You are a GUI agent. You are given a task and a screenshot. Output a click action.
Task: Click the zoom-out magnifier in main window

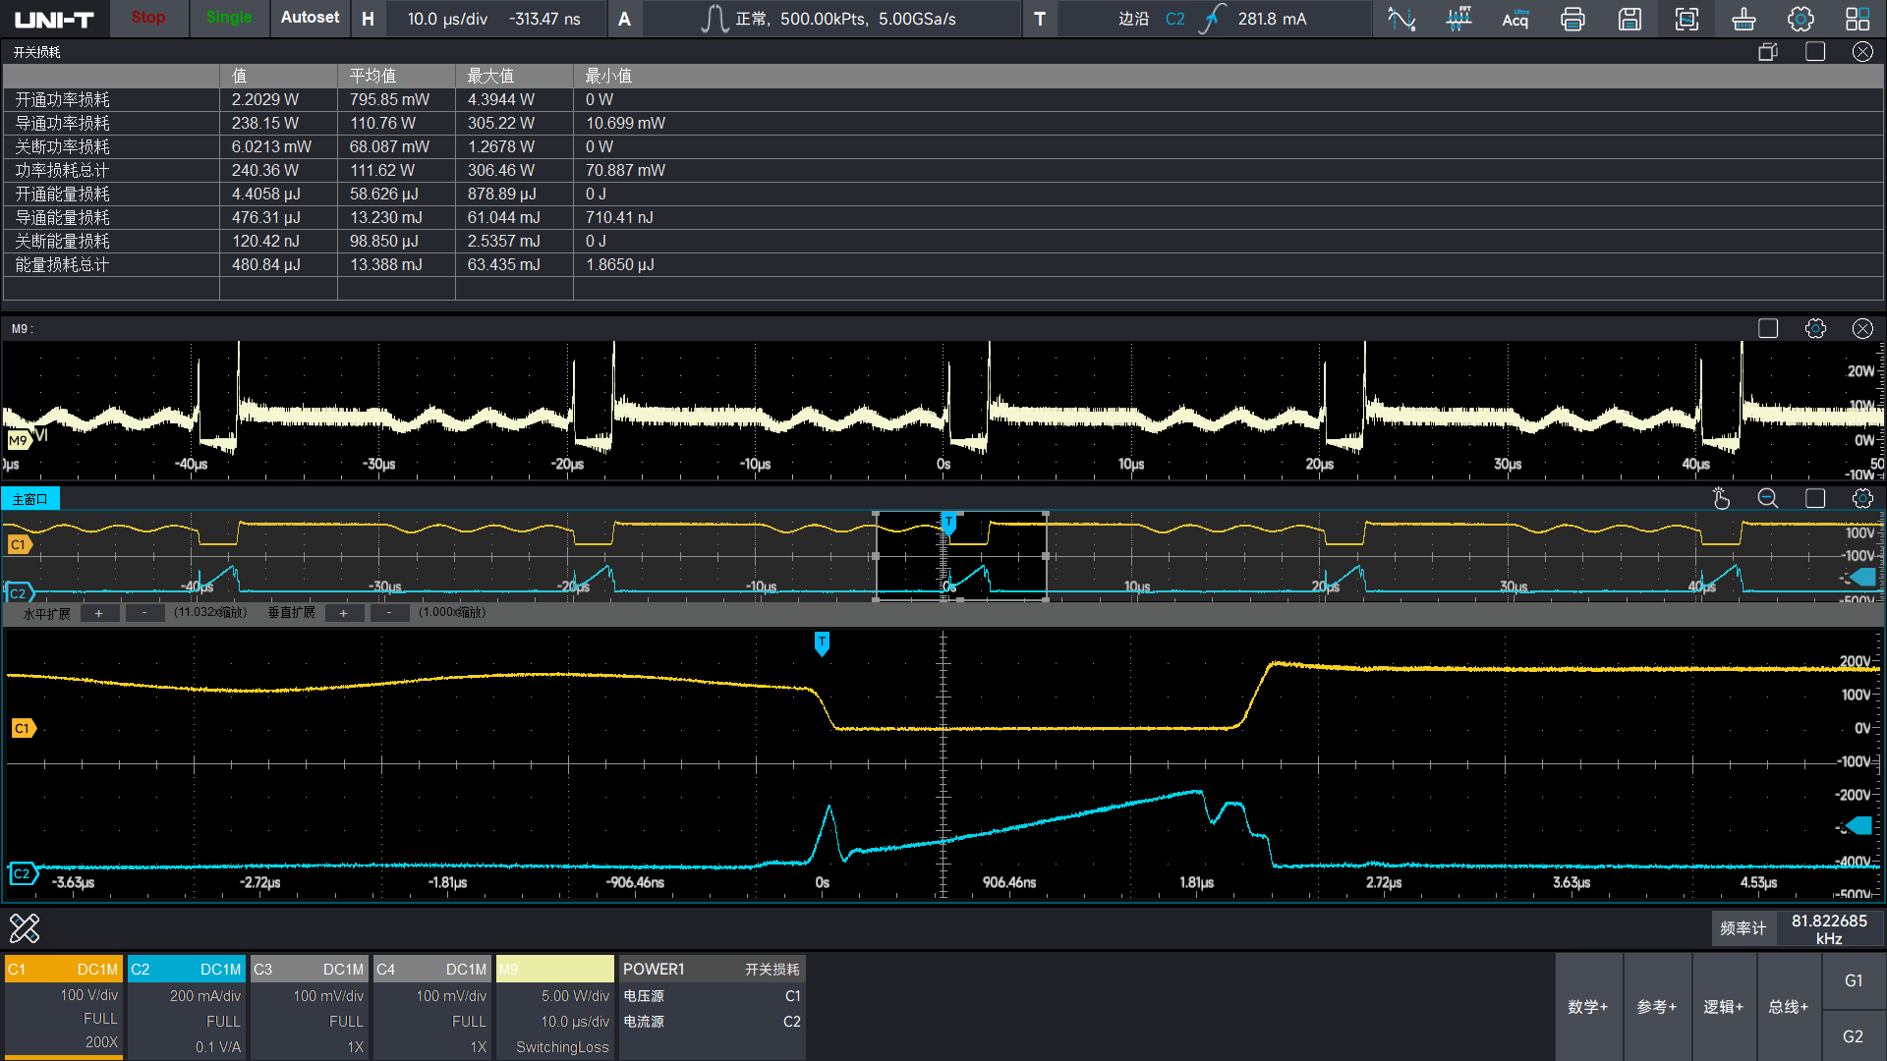tap(1767, 499)
